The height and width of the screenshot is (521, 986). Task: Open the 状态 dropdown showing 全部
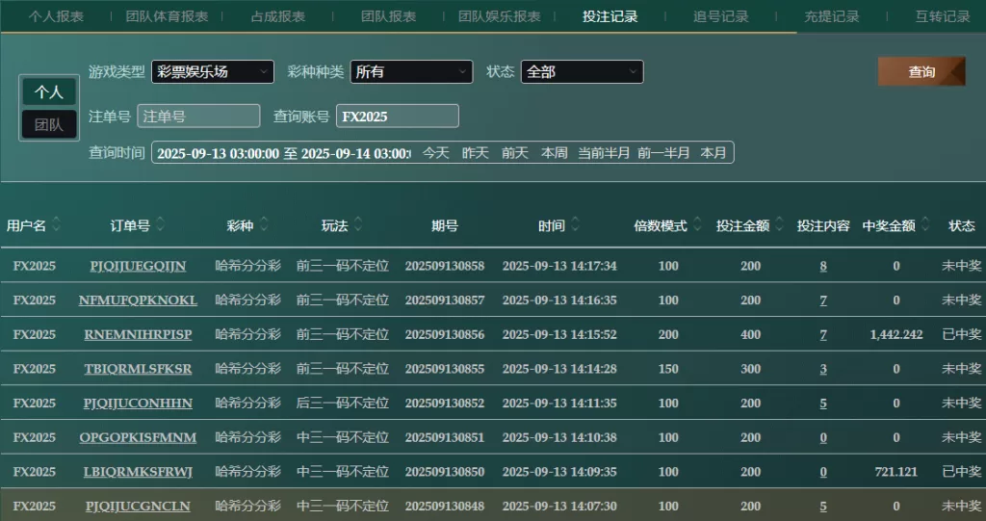(x=582, y=71)
